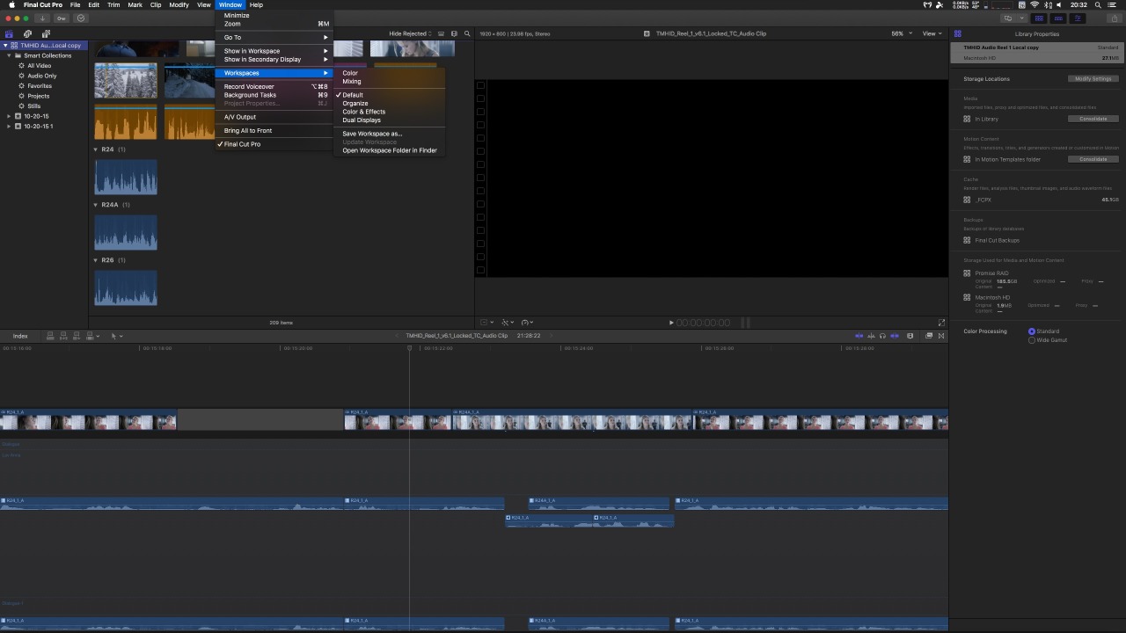Select Standard color processing radio button
This screenshot has height=633, width=1126.
pyautogui.click(x=1032, y=331)
